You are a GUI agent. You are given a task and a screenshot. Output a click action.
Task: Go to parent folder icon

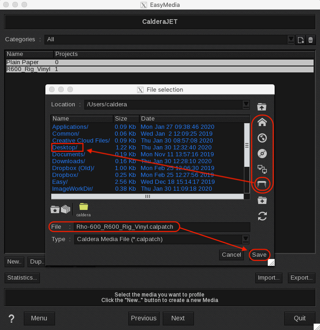pyautogui.click(x=262, y=107)
